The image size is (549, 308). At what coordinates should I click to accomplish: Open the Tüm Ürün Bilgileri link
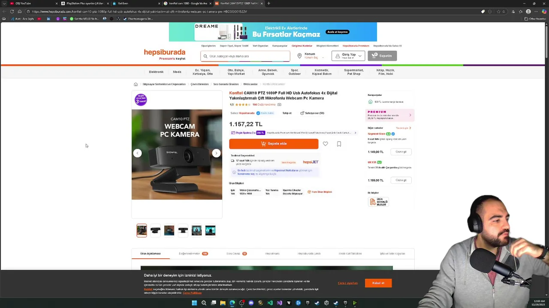click(x=320, y=192)
